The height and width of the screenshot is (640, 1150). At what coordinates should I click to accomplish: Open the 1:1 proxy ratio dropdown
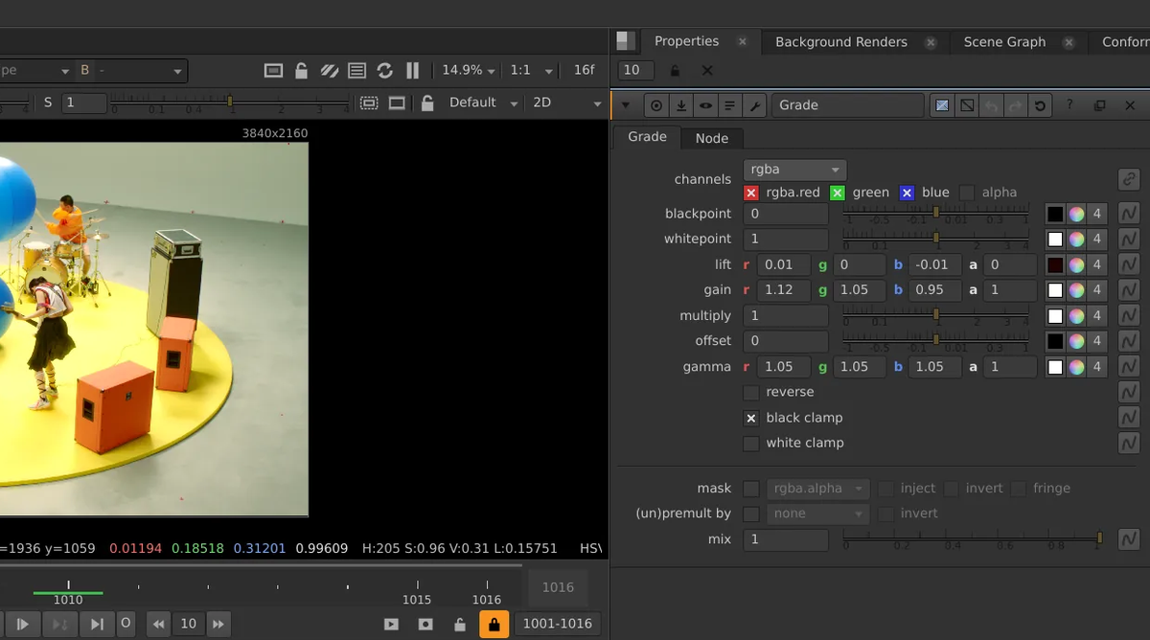[x=532, y=71]
